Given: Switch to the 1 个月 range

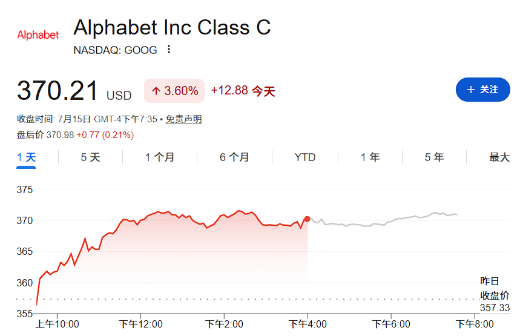Looking at the screenshot, I should point(160,157).
